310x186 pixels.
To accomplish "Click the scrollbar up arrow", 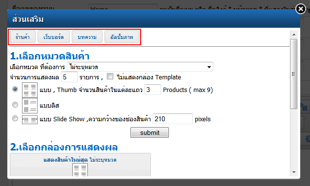I will click(x=294, y=35).
